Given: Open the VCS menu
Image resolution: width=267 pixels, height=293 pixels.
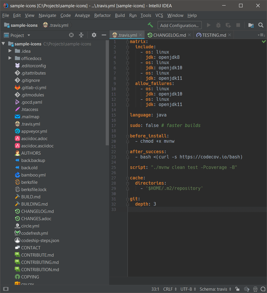Looking at the screenshot, I should tap(159, 15).
